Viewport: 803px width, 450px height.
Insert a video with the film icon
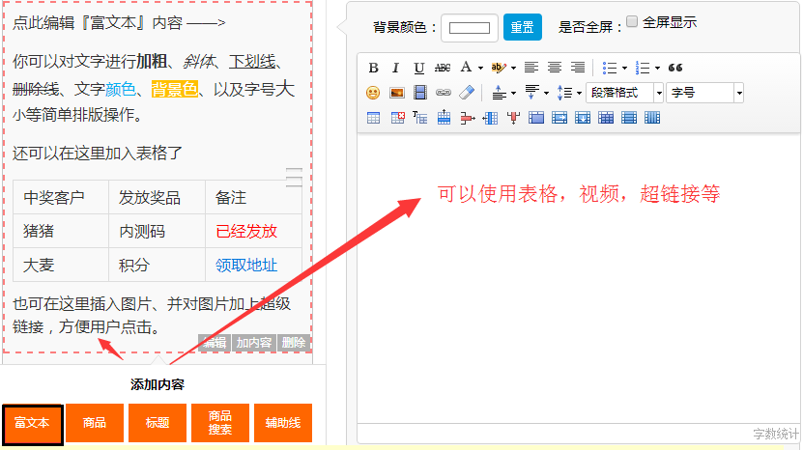click(x=420, y=93)
